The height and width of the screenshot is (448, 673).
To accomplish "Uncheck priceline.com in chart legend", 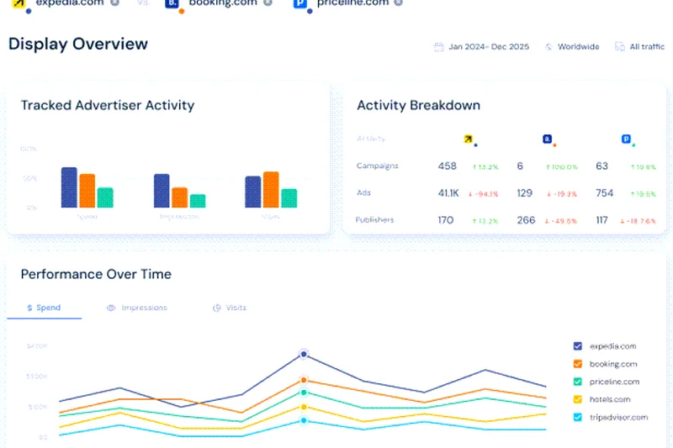I will 578,382.
